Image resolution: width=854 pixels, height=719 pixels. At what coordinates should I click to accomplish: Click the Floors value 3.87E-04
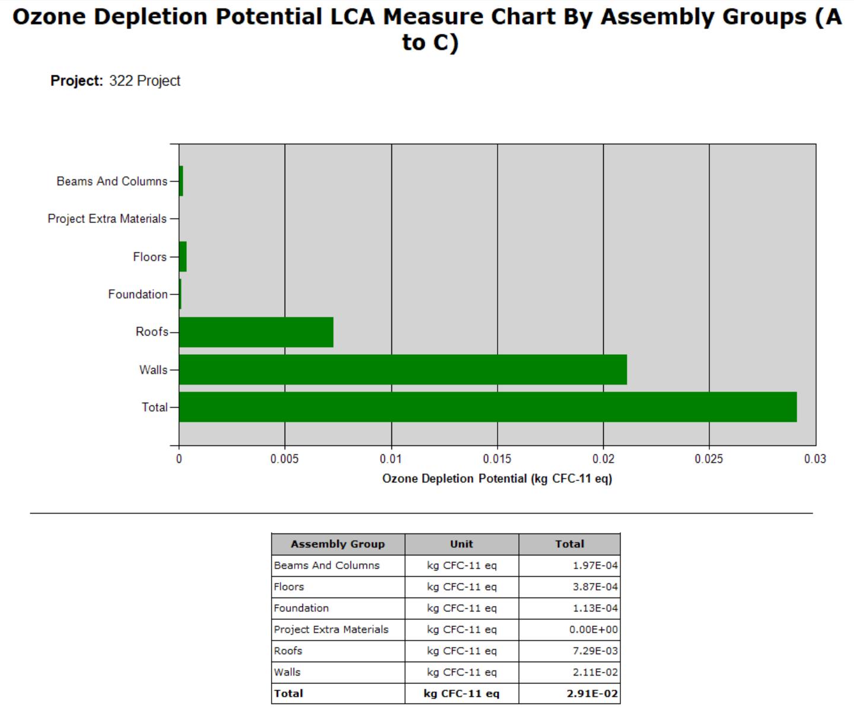(x=595, y=587)
